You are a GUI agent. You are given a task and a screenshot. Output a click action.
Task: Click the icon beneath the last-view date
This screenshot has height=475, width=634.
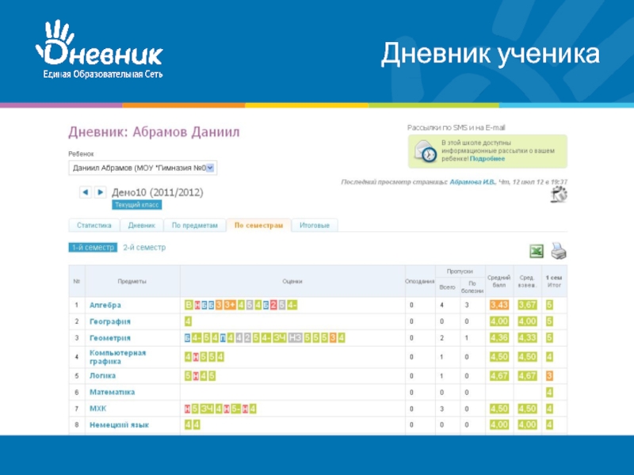559,194
